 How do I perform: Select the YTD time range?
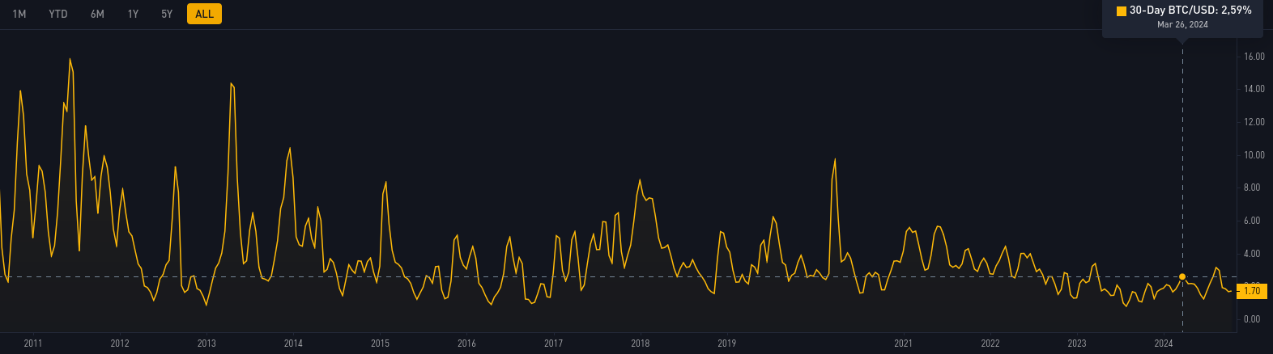(58, 14)
